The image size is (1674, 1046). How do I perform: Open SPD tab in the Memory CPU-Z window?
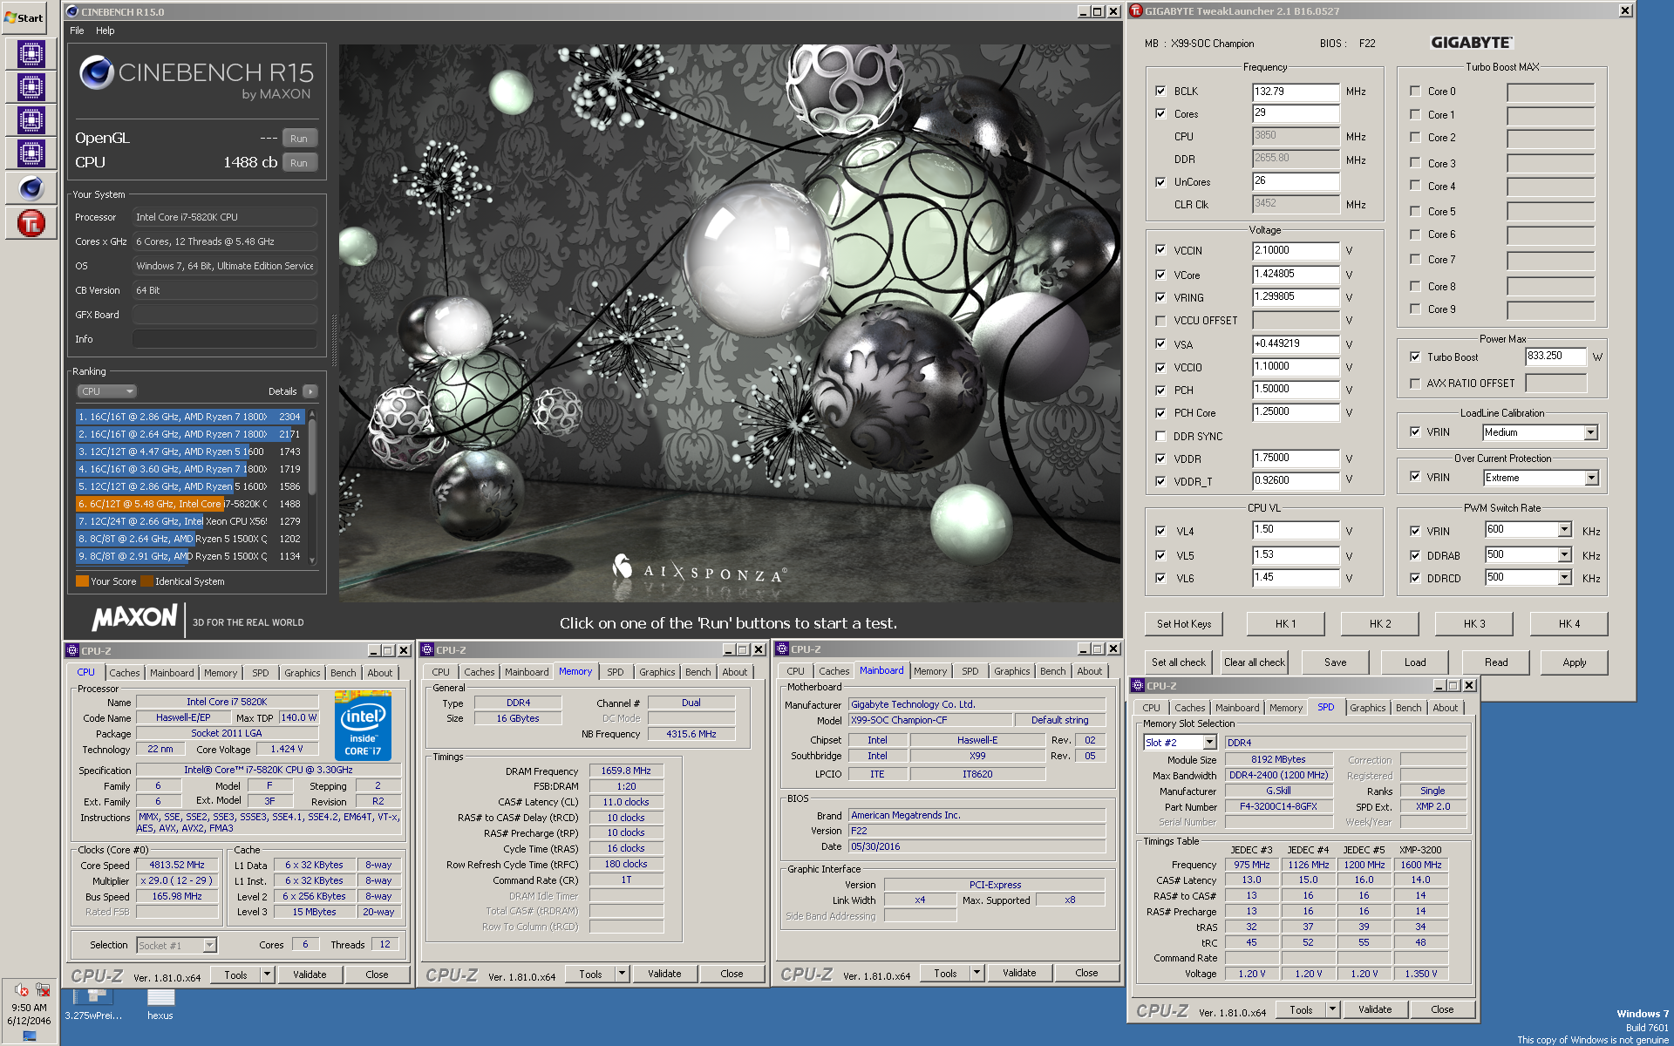coord(616,672)
